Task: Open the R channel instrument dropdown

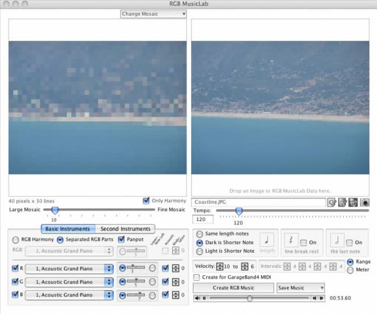Action: point(69,269)
